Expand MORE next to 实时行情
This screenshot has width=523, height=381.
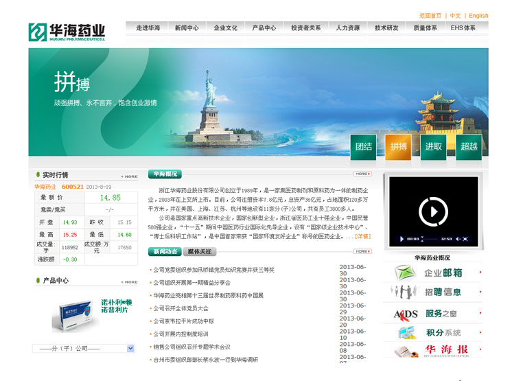129,176
